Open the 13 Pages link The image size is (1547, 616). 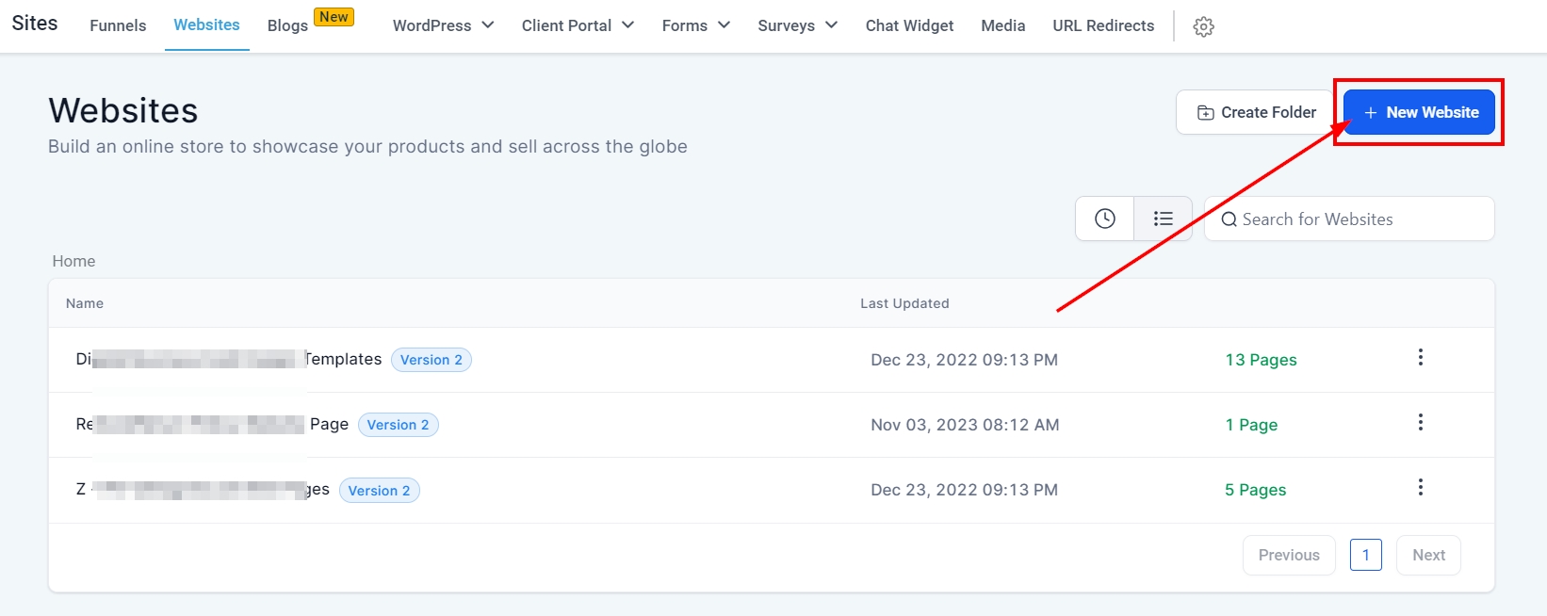tap(1261, 360)
